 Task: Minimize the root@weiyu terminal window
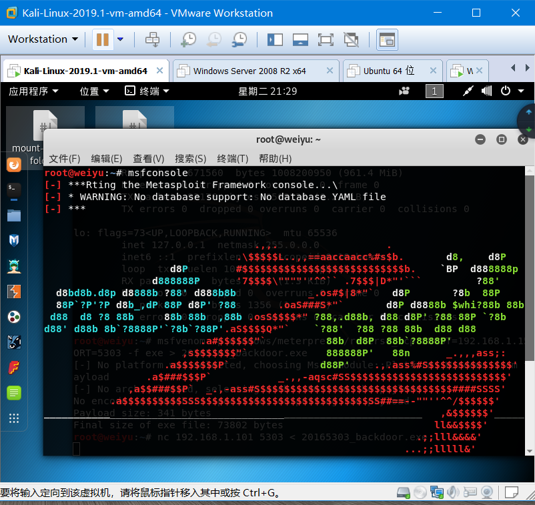click(x=480, y=139)
